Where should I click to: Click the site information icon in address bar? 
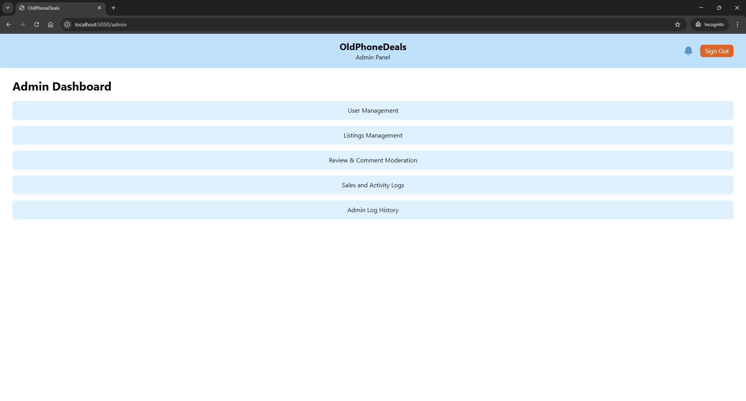67,24
